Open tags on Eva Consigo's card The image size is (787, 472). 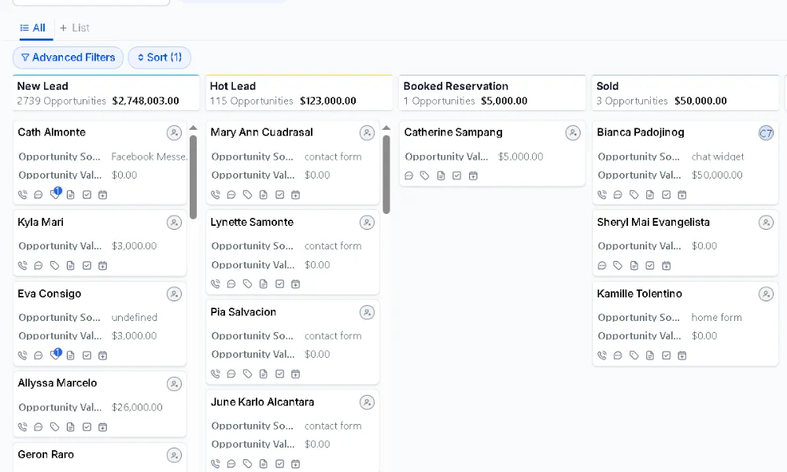point(54,355)
